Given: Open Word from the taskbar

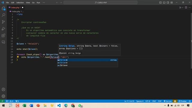Looking at the screenshot, I should pyautogui.click(x=31, y=105).
